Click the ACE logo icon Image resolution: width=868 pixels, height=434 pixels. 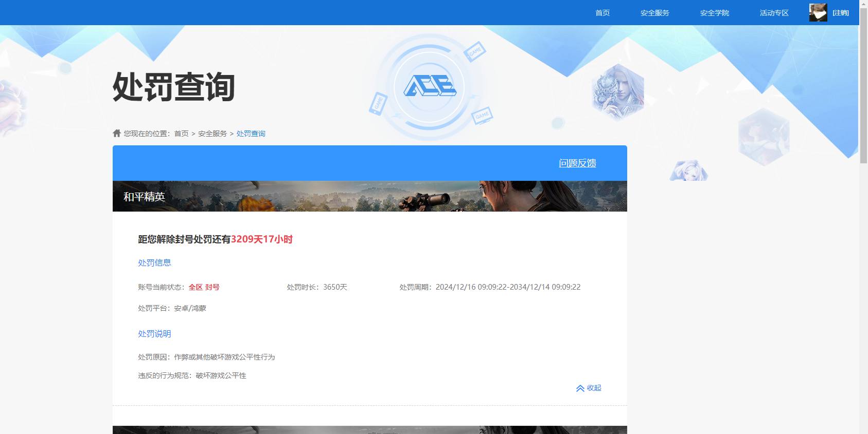click(x=430, y=86)
